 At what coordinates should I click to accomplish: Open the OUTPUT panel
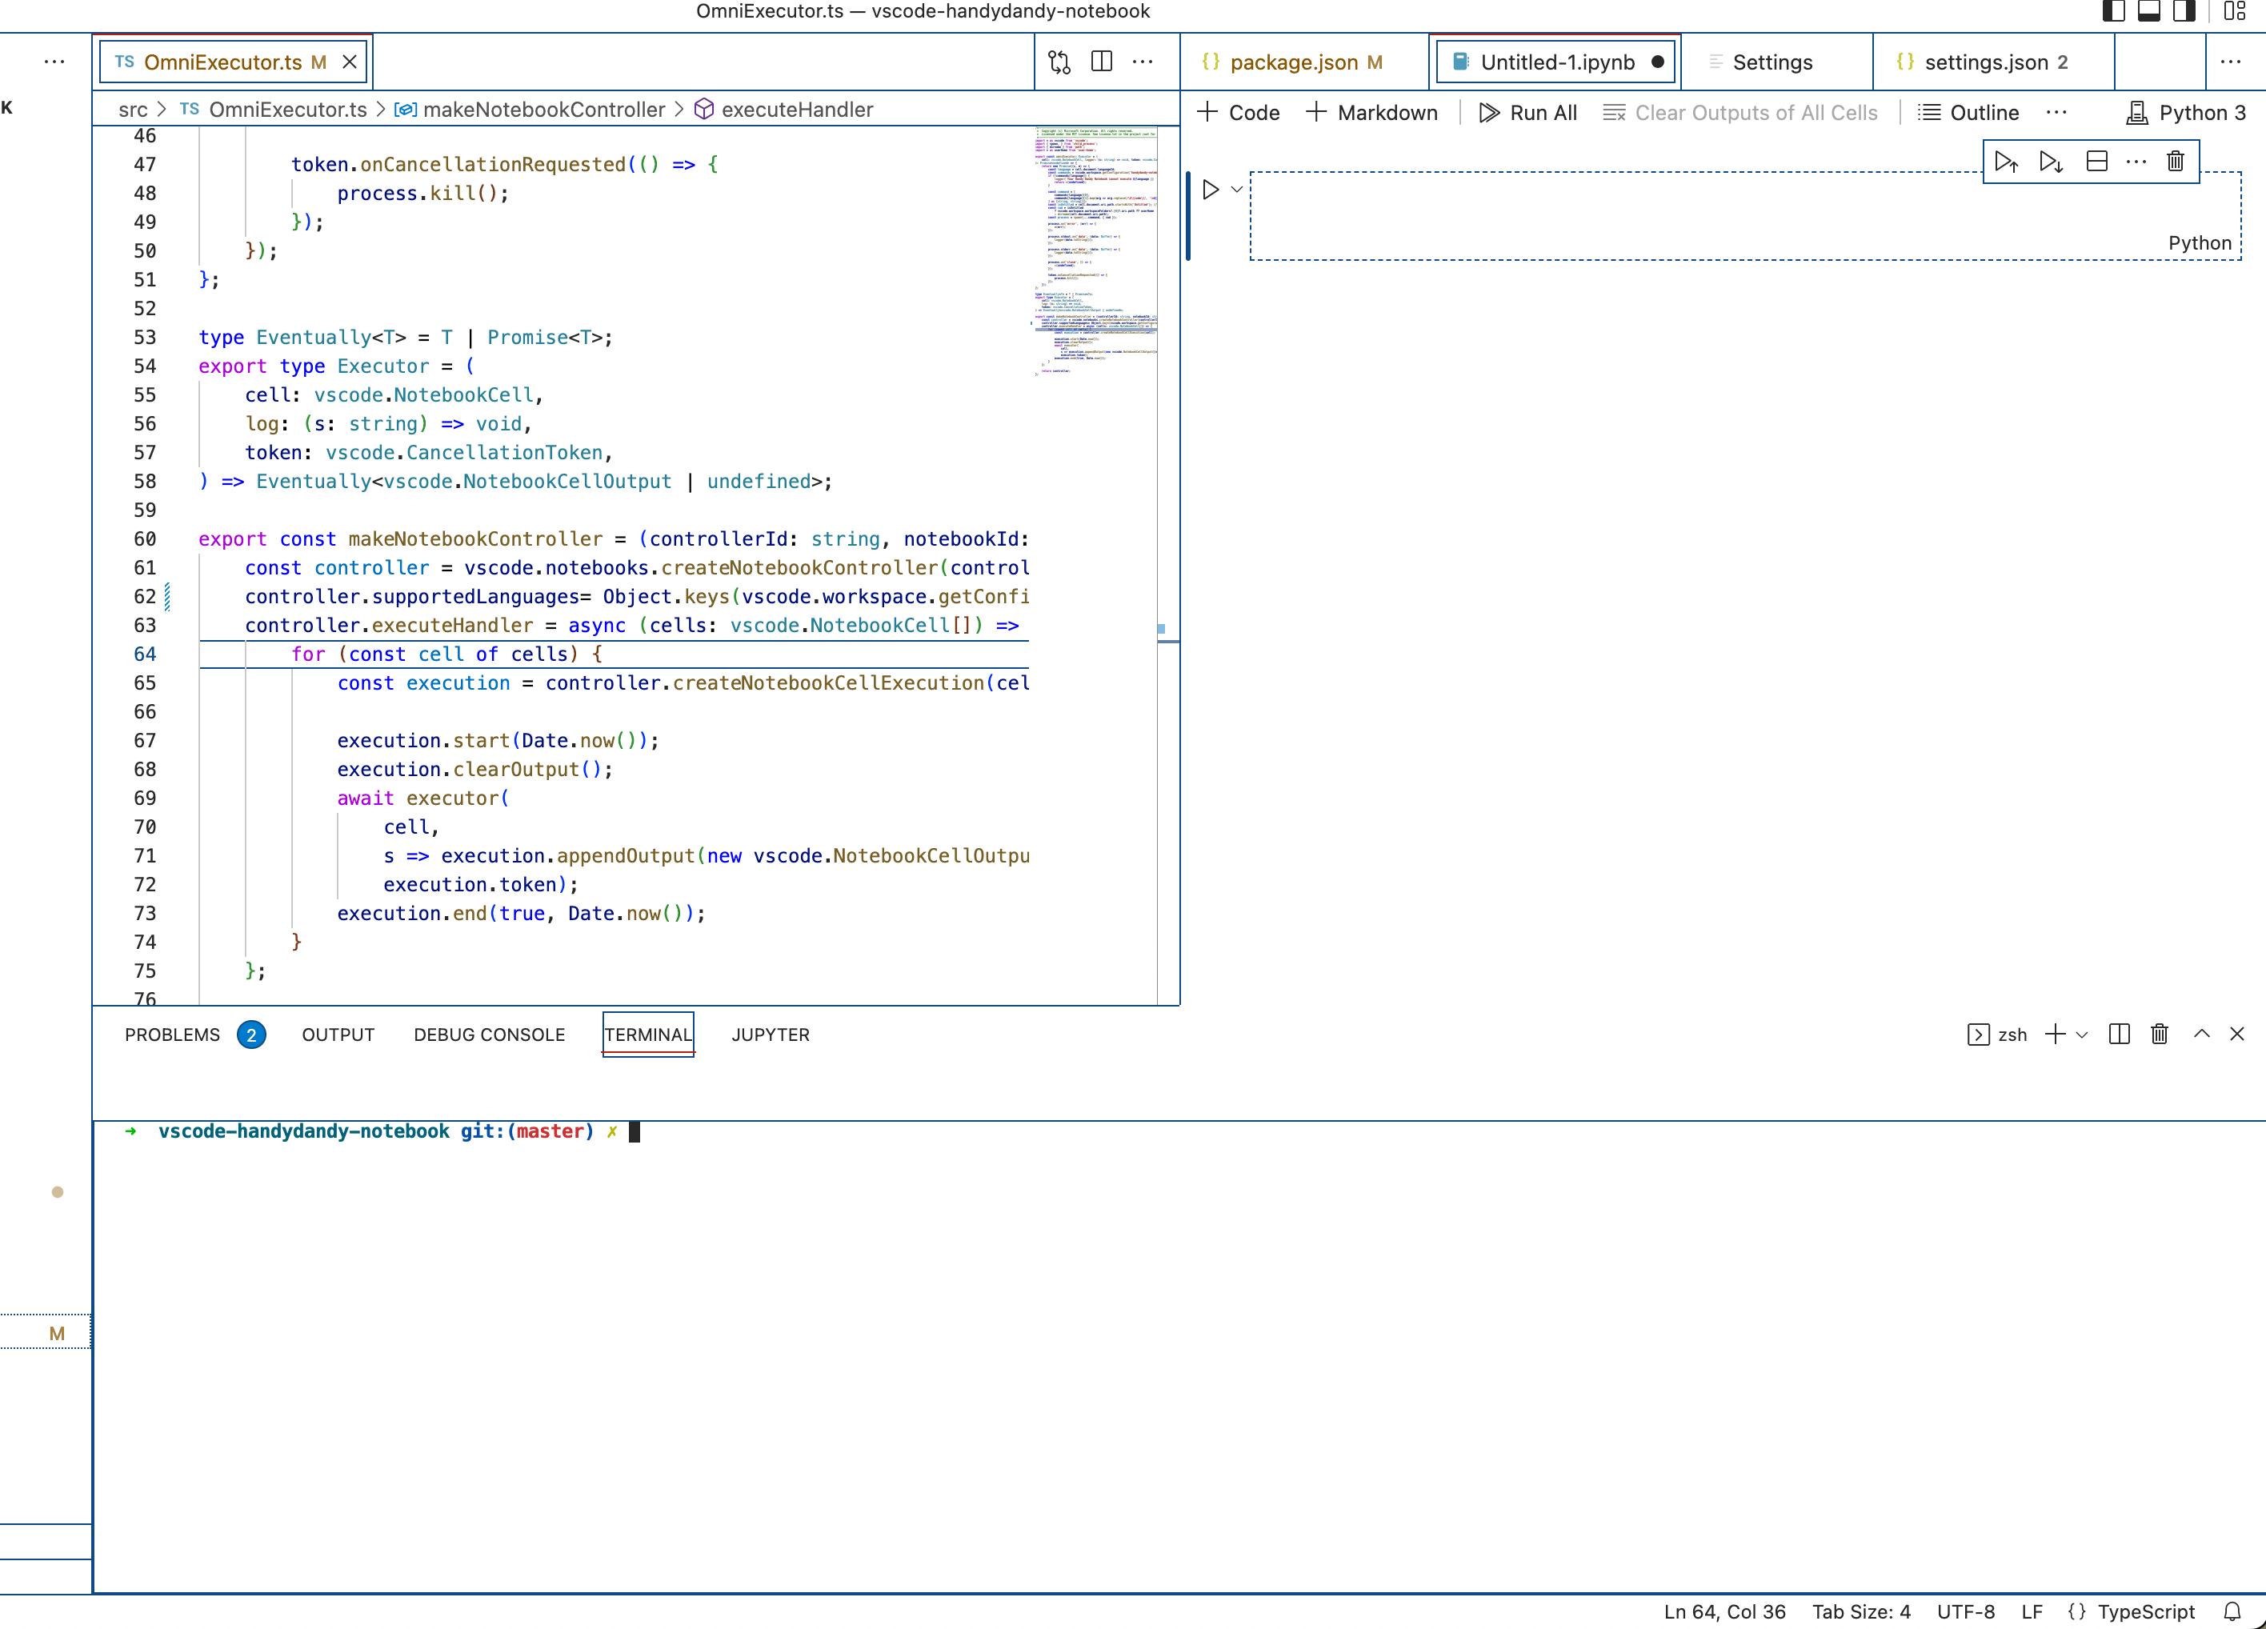pyautogui.click(x=338, y=1035)
